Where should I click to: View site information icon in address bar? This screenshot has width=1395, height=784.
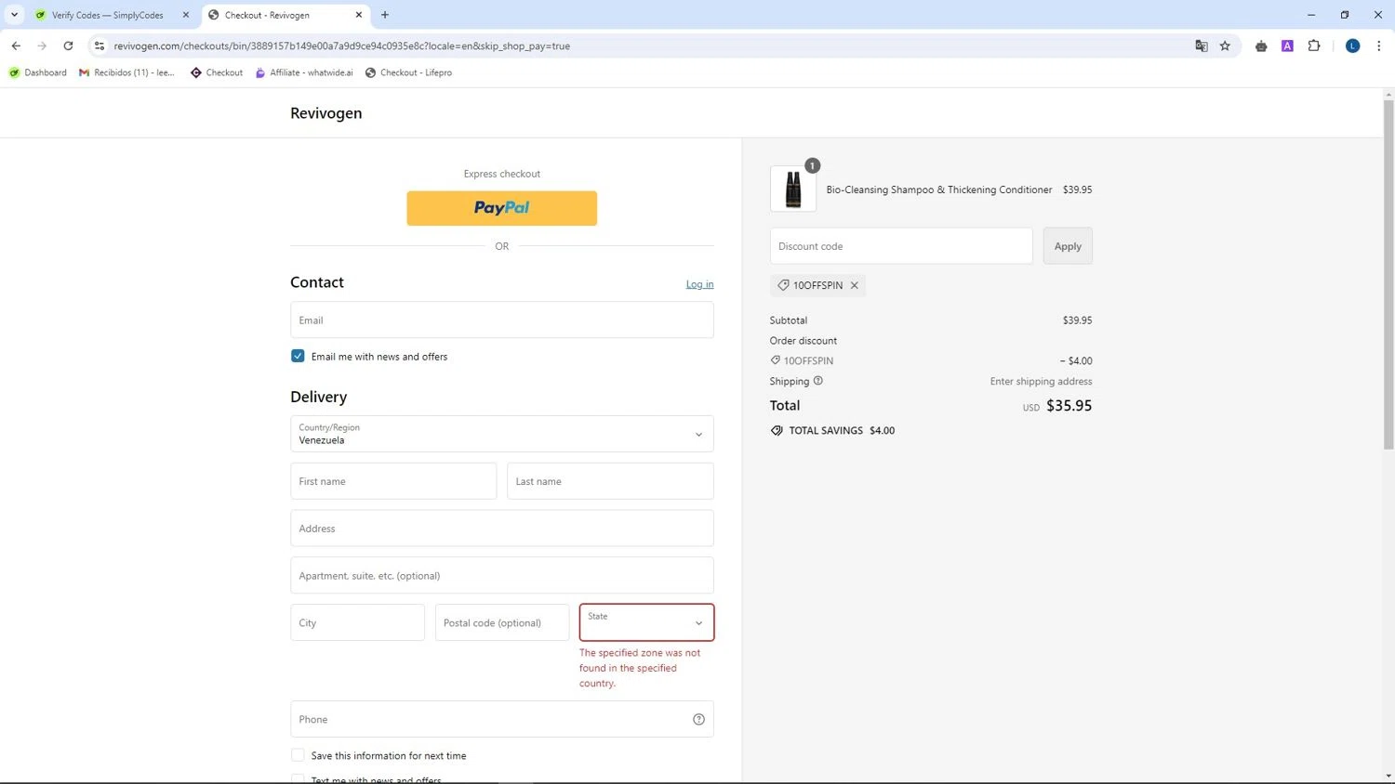tap(100, 46)
